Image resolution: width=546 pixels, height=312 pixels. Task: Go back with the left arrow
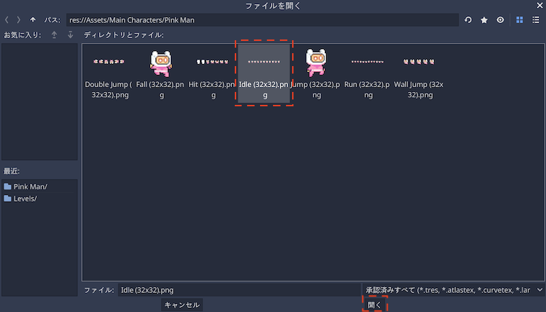pyautogui.click(x=7, y=20)
